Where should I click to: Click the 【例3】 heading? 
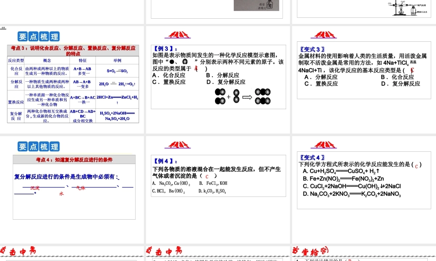click(x=165, y=49)
